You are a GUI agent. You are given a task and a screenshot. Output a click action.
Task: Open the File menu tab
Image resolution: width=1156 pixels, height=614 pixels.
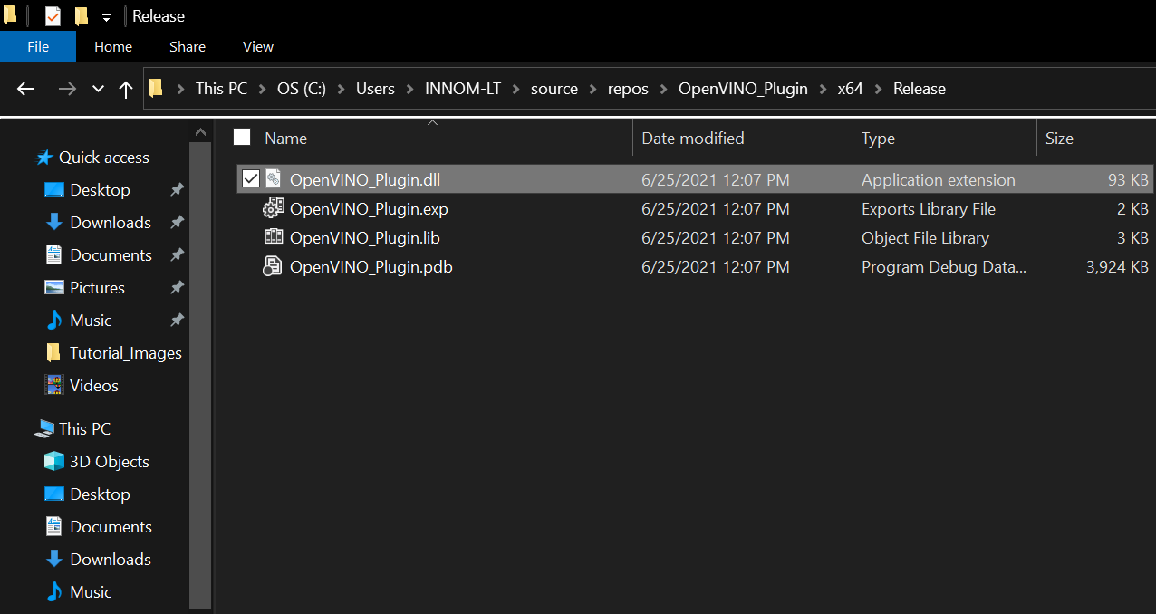tap(38, 47)
